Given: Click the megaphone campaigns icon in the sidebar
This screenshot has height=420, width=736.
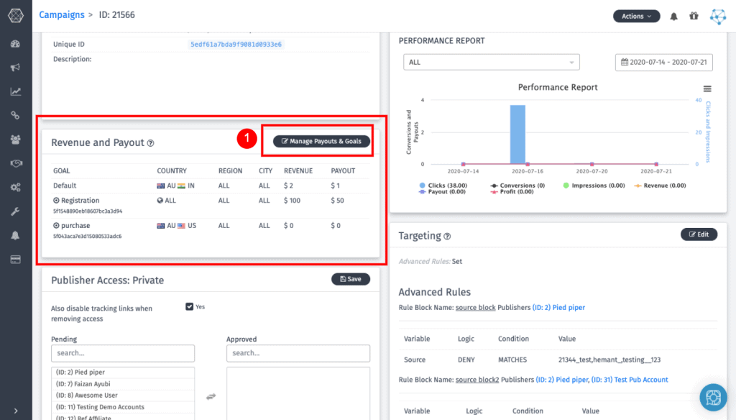Looking at the screenshot, I should click(x=15, y=68).
